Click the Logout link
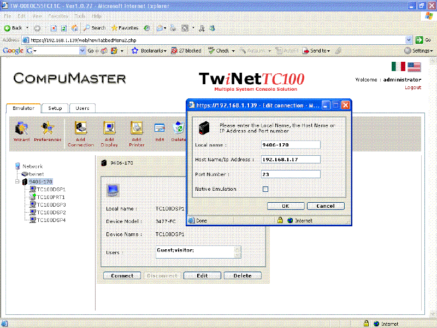This screenshot has width=437, height=328. (x=412, y=87)
